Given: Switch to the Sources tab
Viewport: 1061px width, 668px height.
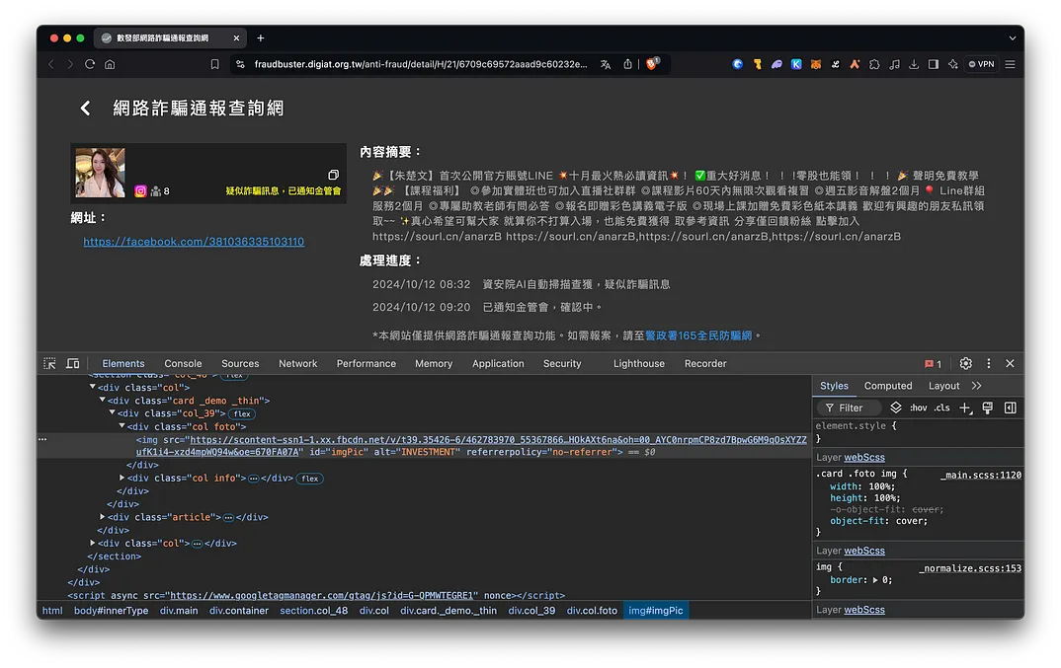Looking at the screenshot, I should tap(240, 364).
